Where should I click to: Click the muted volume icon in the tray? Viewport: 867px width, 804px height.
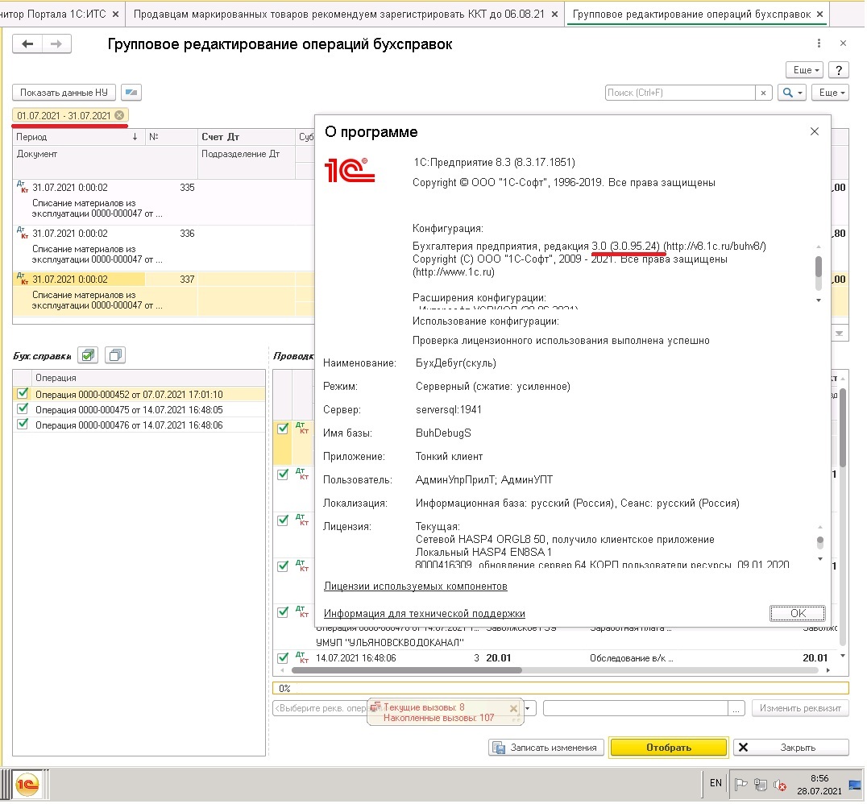(780, 785)
